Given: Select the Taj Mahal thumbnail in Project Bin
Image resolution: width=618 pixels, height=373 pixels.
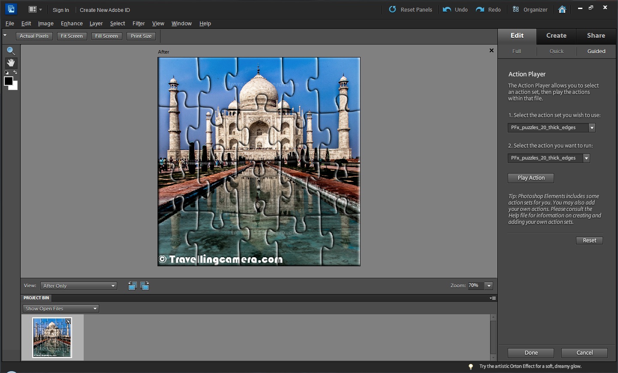Looking at the screenshot, I should 52,337.
